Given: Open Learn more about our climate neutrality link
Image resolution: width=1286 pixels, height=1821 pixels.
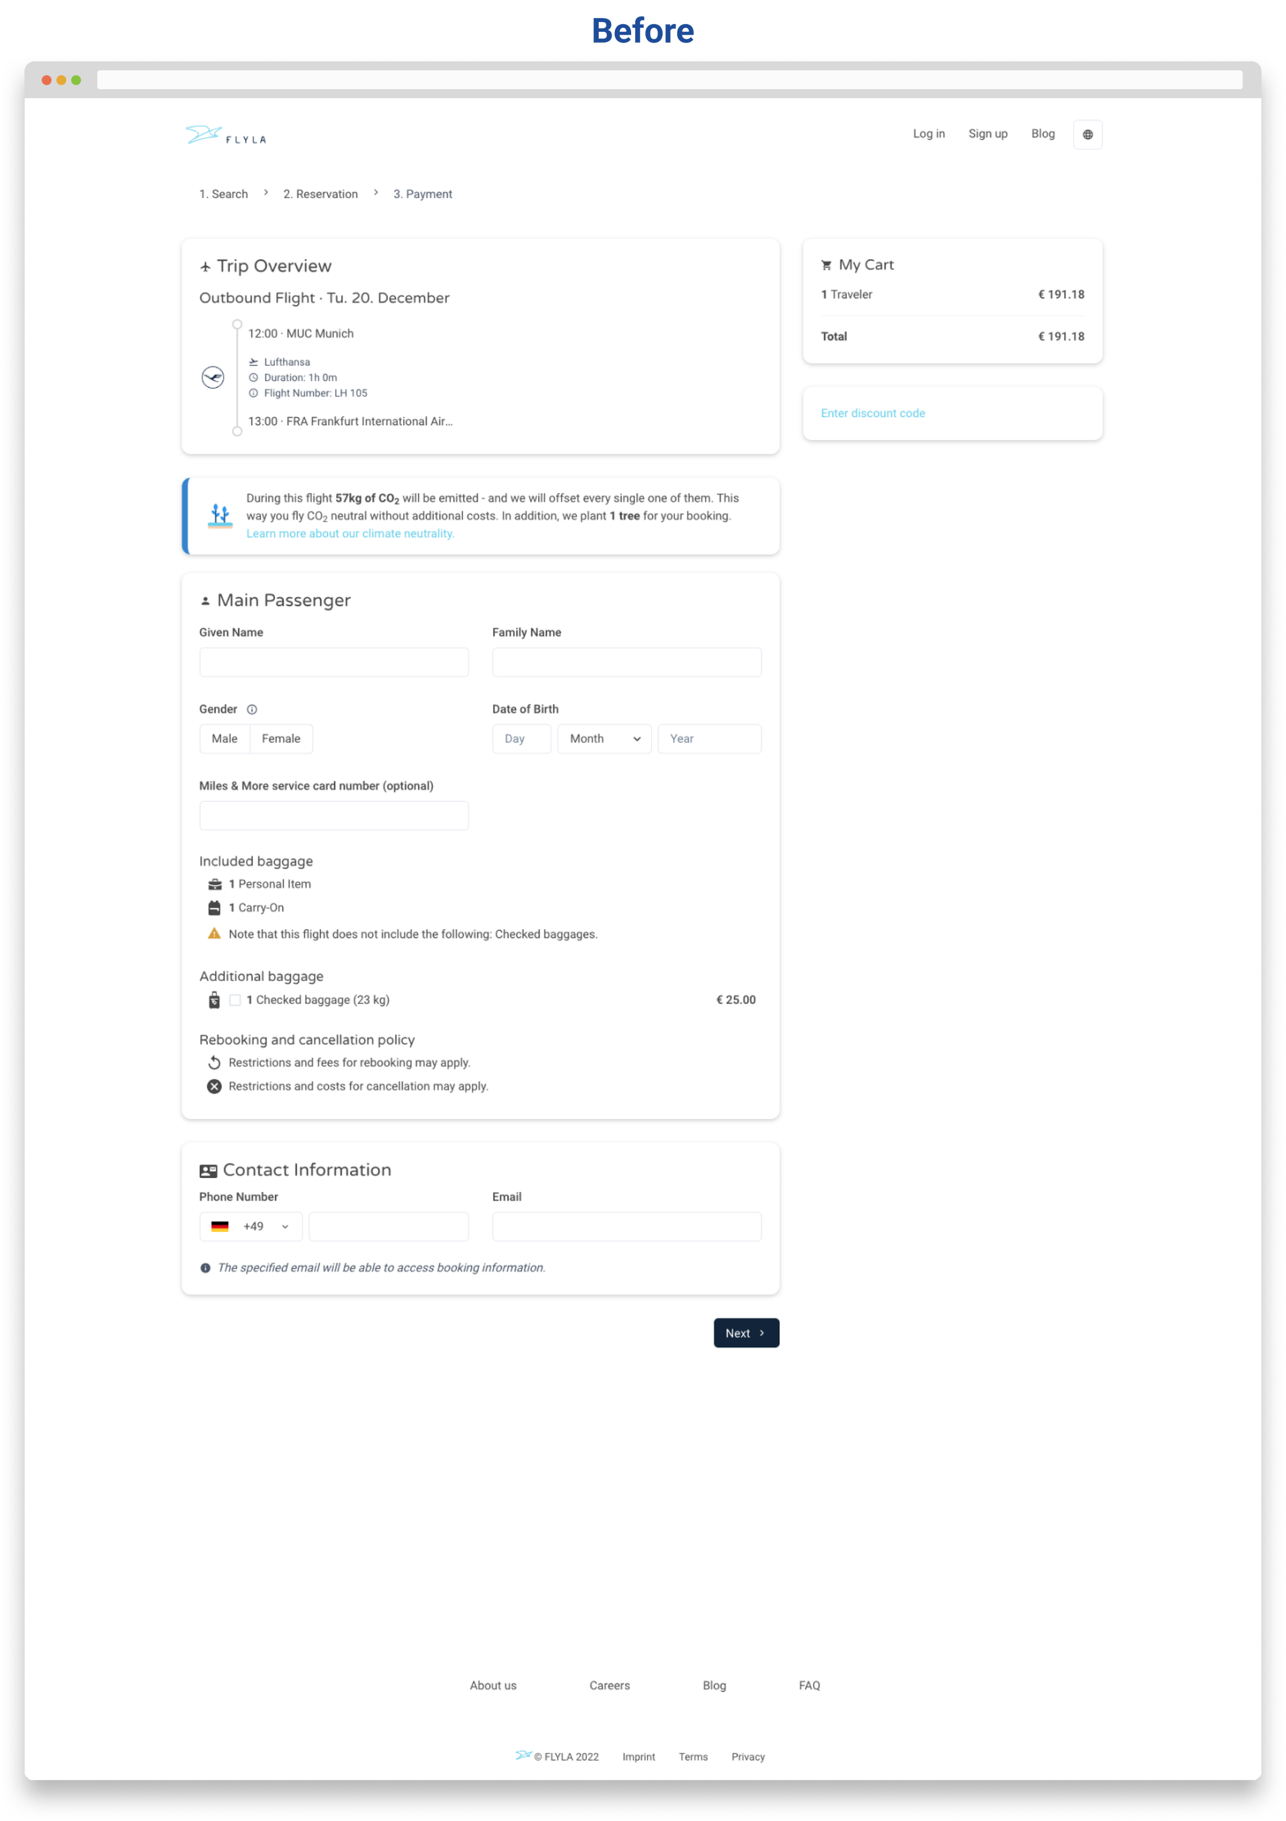Looking at the screenshot, I should tap(350, 534).
